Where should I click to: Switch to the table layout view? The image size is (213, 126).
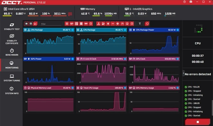coord(31,24)
